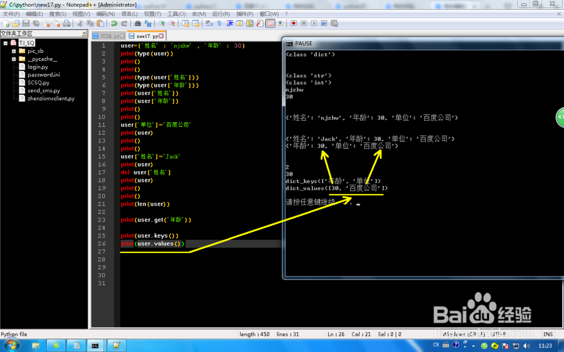The image size is (564, 352).
Task: Toggle show all characters
Action: [x=218, y=23]
